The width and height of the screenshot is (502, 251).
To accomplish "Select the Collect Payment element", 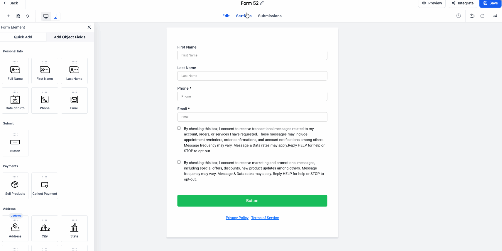I will tap(45, 186).
